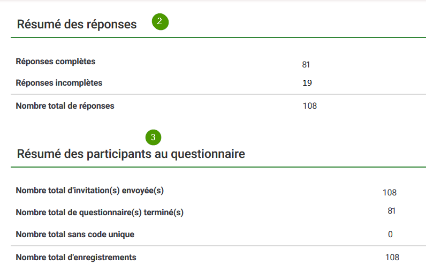Click the 108 value for total d'enregistrements
Screen dimensions: 426x272
point(392,258)
